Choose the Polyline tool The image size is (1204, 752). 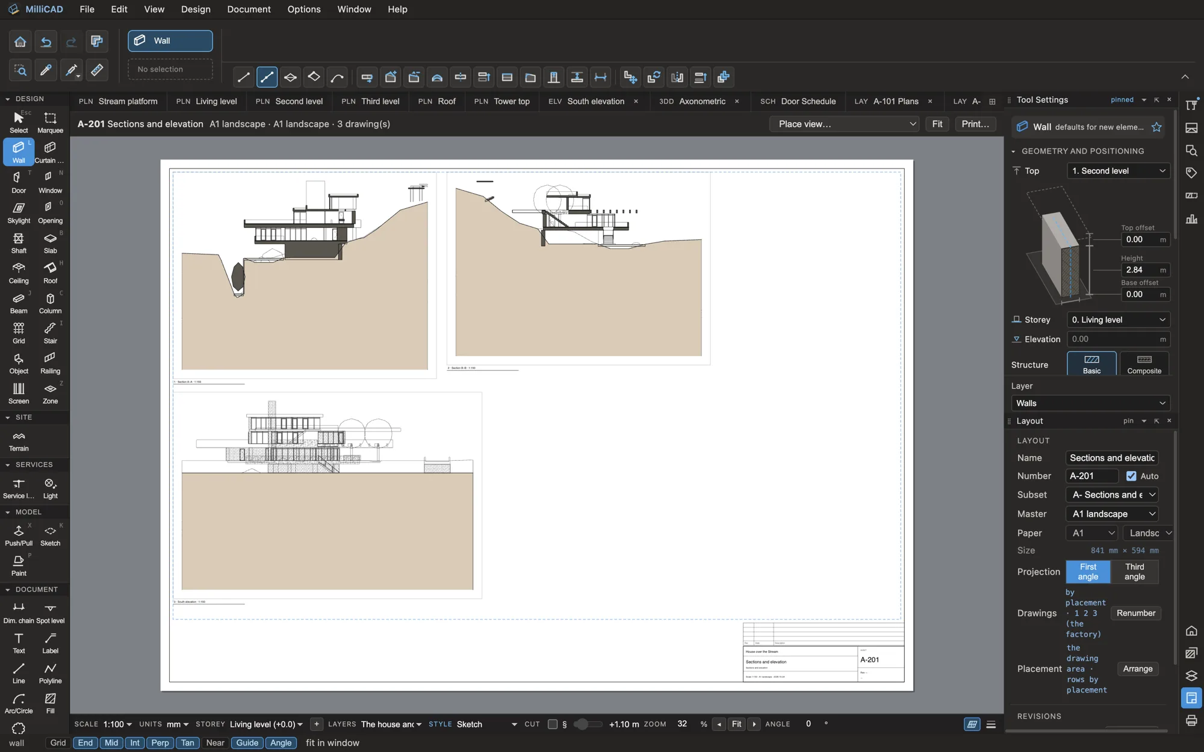50,673
